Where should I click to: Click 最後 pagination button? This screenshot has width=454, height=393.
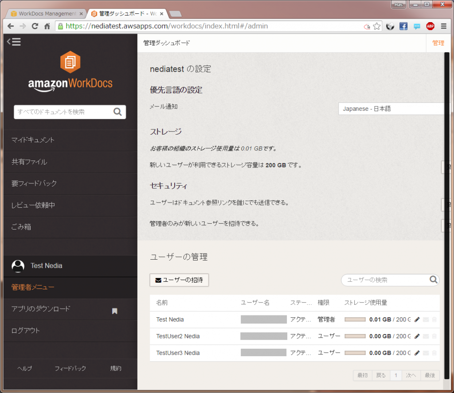(x=430, y=375)
